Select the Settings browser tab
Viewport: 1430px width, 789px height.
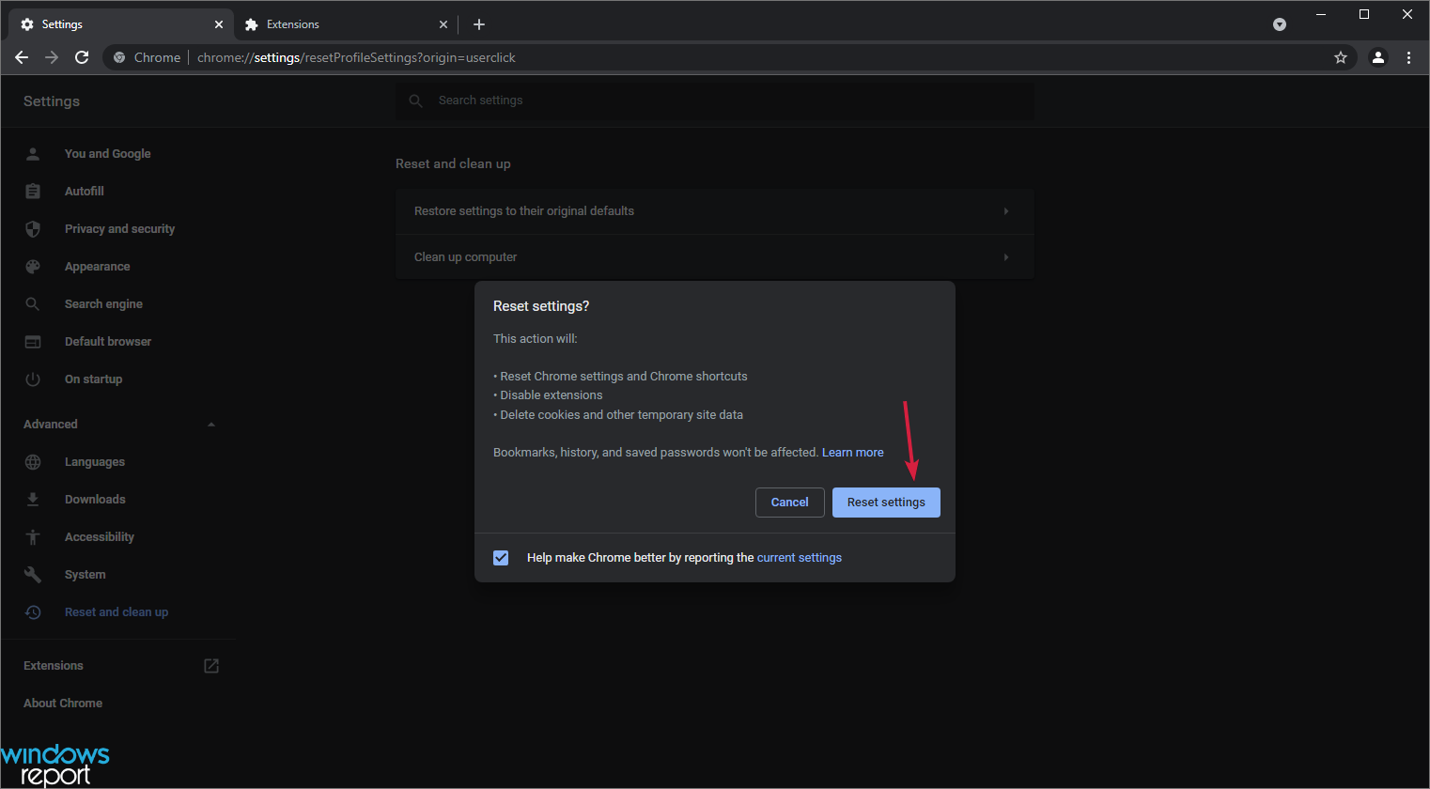(x=121, y=24)
